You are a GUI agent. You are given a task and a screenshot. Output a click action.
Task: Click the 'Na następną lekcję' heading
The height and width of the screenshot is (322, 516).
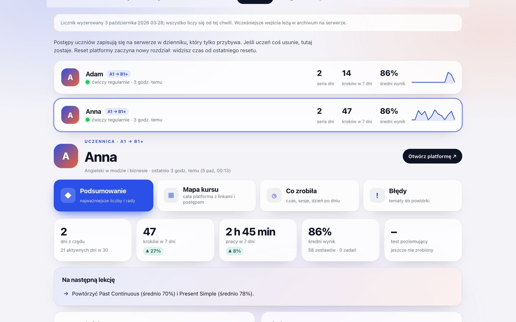pos(88,280)
